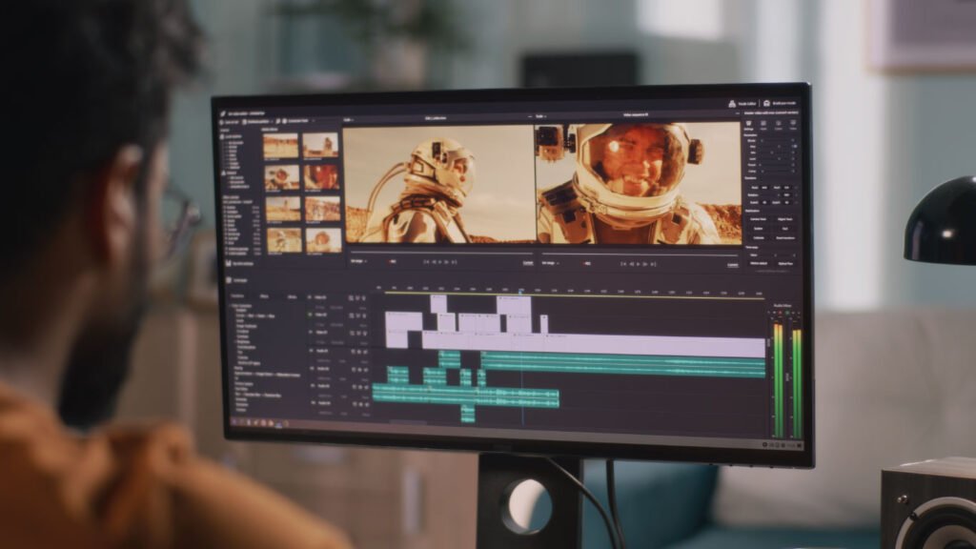Open the zoom level dropdown under the left monitor
The image size is (976, 549).
pos(360,261)
